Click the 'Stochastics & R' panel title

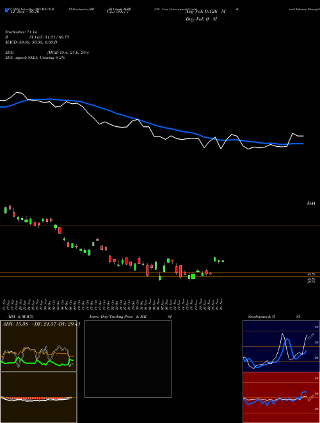pos(262,317)
